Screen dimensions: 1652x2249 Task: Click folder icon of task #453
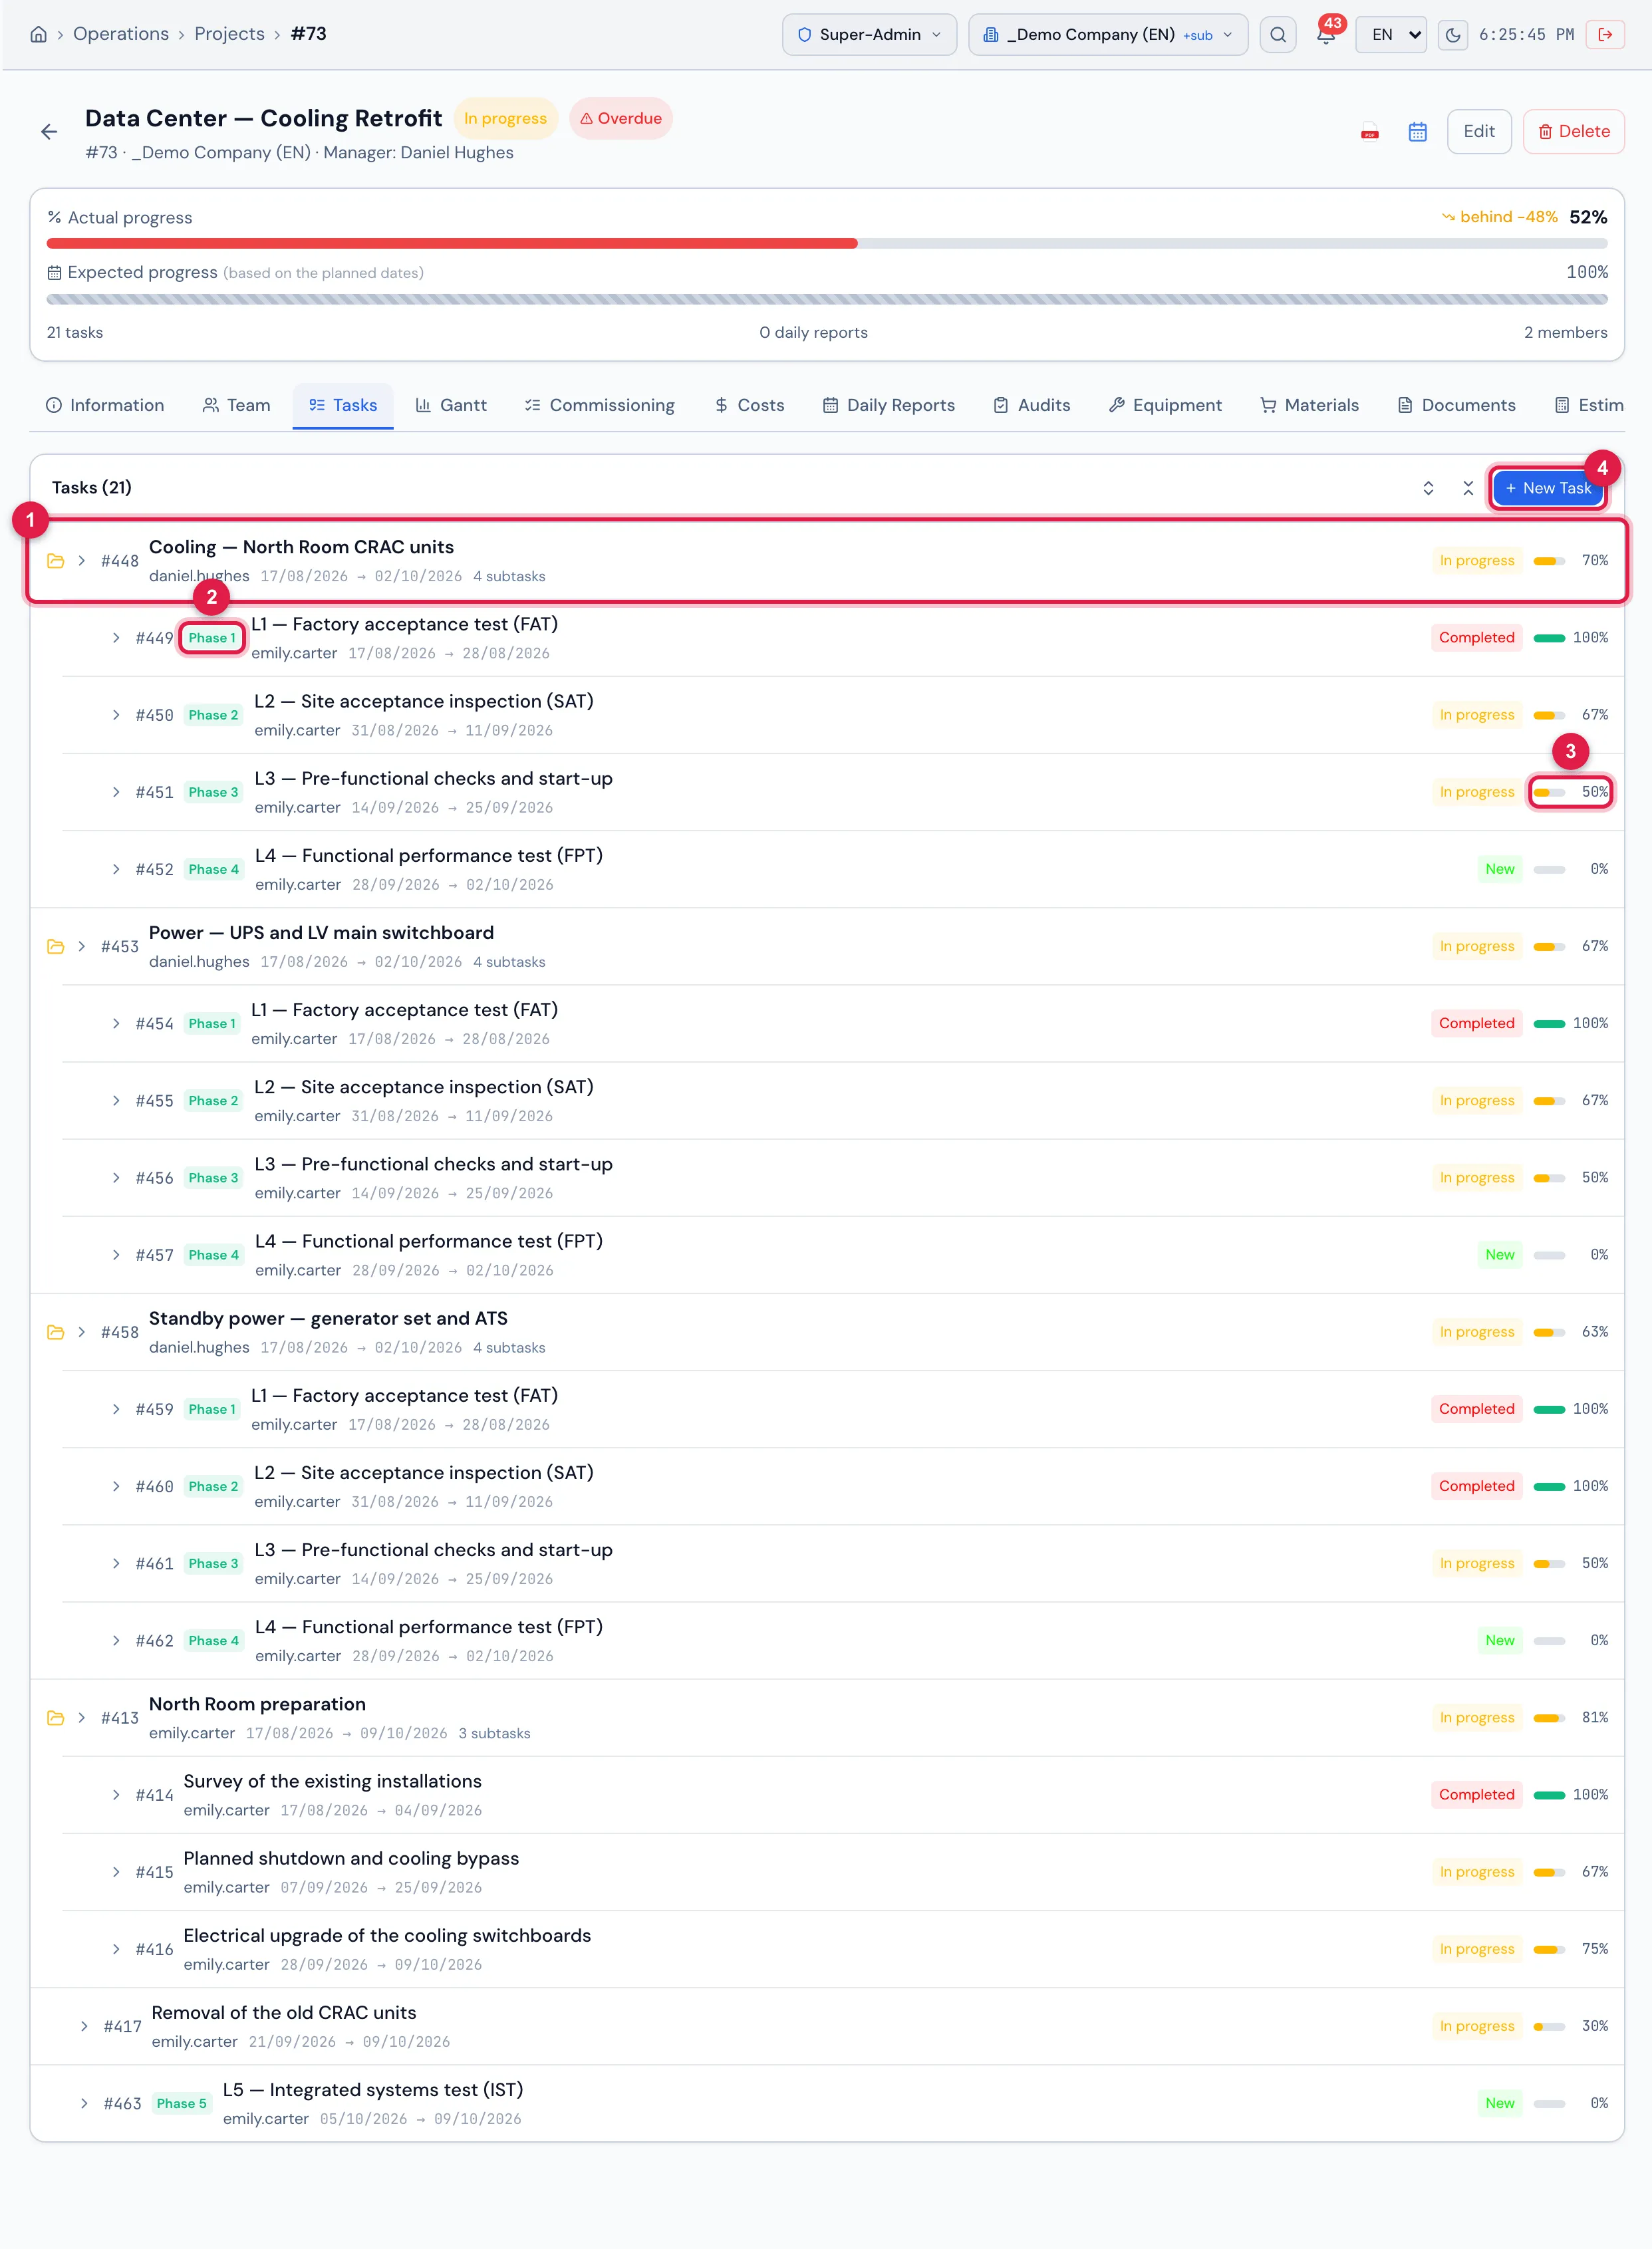pyautogui.click(x=56, y=947)
